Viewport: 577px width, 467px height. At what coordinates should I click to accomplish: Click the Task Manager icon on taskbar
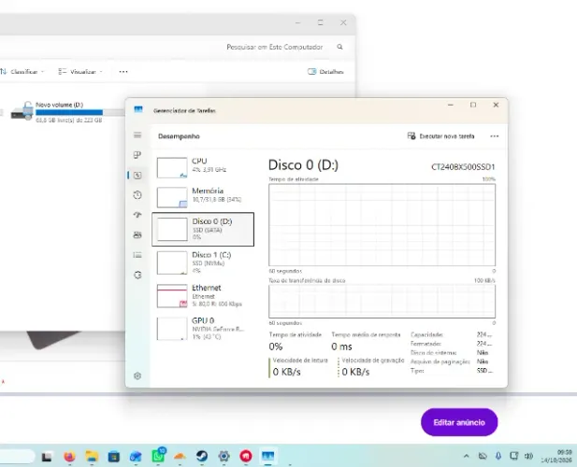click(x=267, y=457)
